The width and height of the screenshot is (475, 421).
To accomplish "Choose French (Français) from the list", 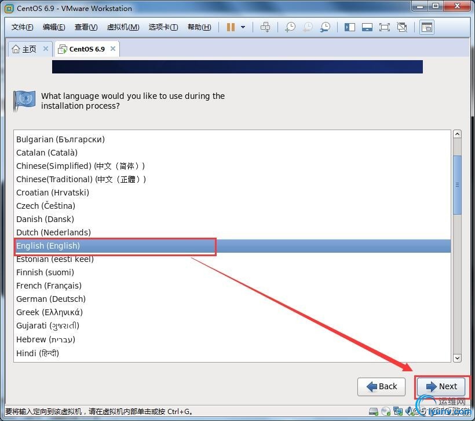I will pos(232,286).
